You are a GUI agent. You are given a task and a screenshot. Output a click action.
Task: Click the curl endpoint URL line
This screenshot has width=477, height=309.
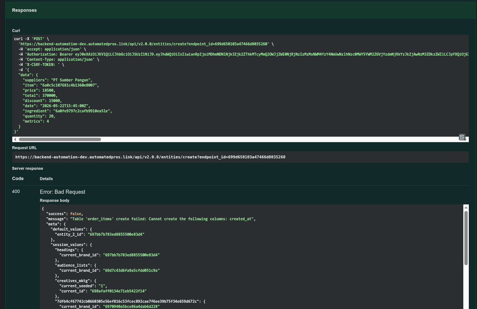(x=146, y=44)
